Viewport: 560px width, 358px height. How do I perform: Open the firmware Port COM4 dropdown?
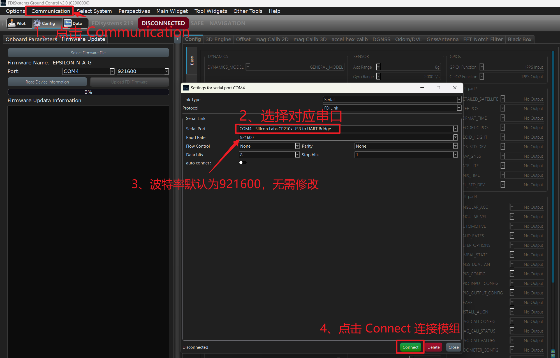point(88,71)
